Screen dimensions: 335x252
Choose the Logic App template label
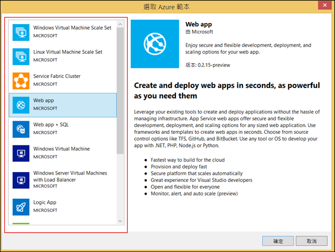click(x=45, y=202)
